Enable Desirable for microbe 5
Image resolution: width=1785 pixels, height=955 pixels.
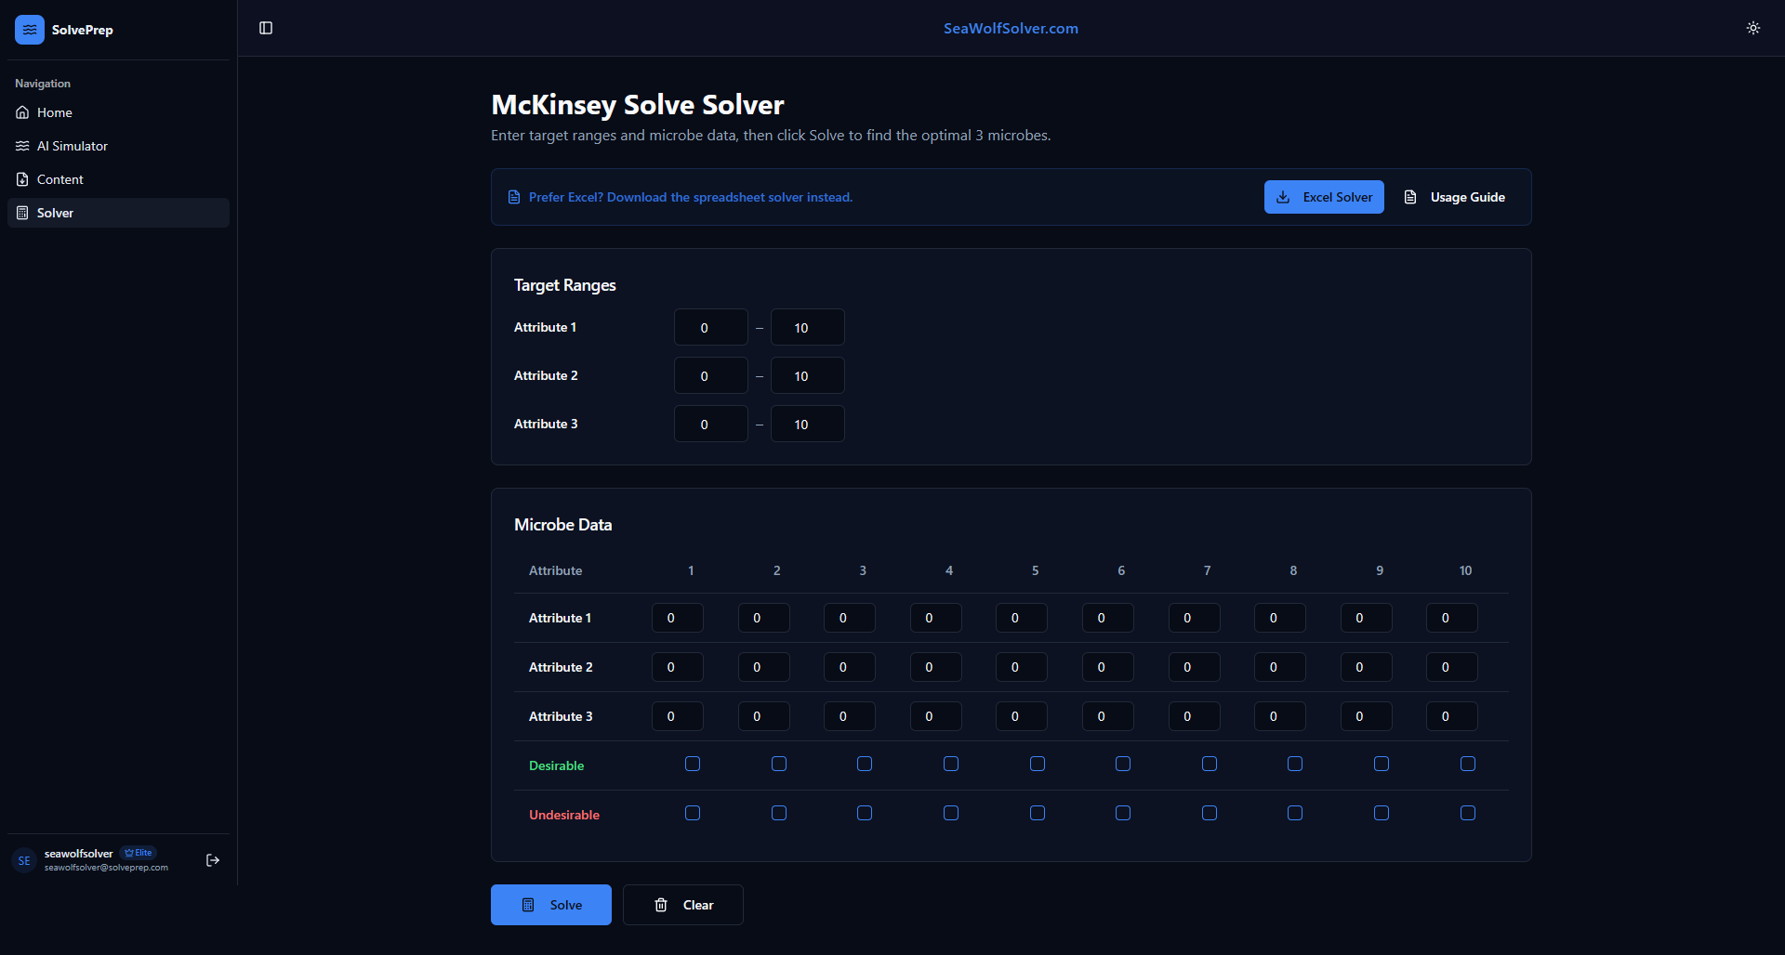tap(1037, 764)
